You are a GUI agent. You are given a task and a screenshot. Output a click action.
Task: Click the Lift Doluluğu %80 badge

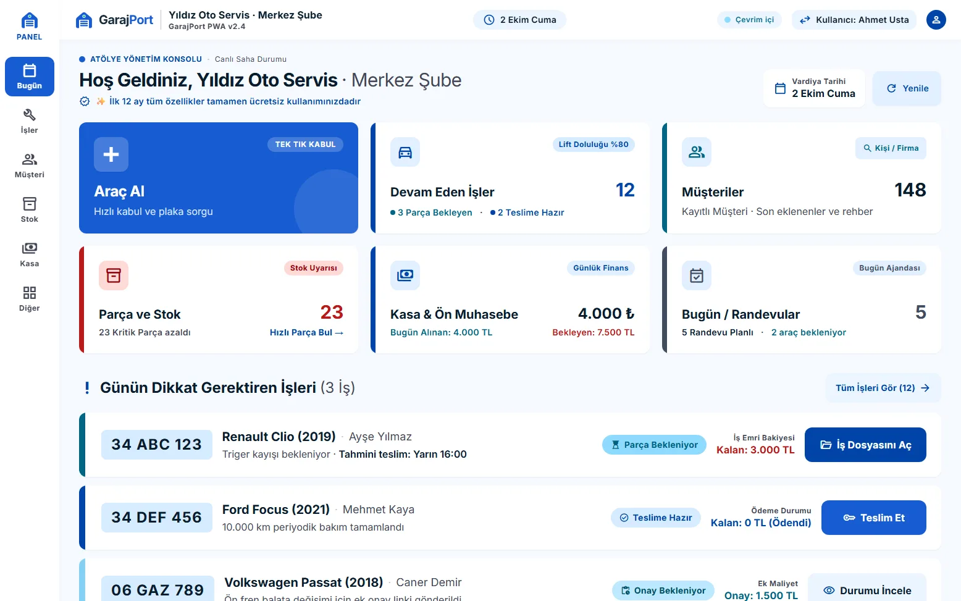point(594,145)
